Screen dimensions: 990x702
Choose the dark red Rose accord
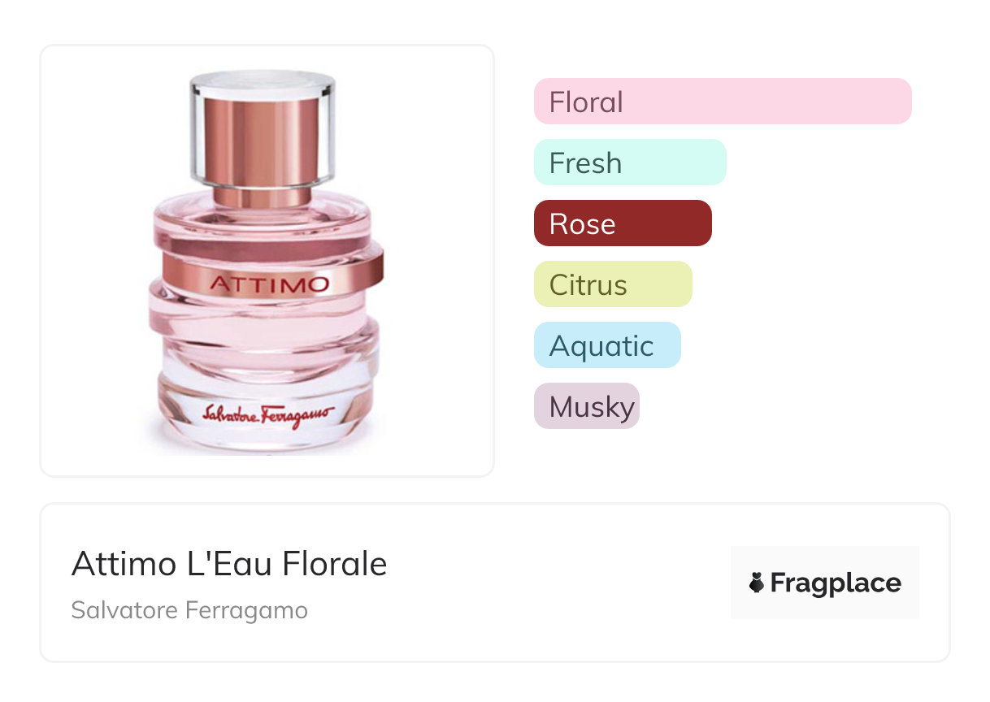click(622, 223)
